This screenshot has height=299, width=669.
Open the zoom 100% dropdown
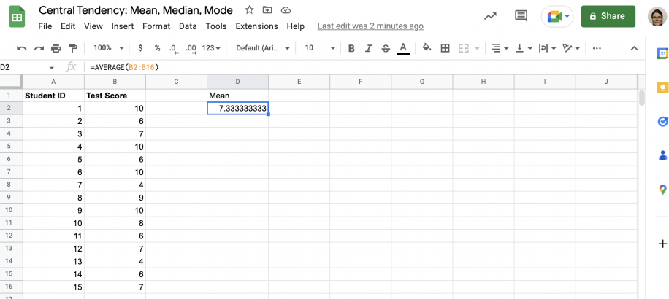[x=108, y=48]
